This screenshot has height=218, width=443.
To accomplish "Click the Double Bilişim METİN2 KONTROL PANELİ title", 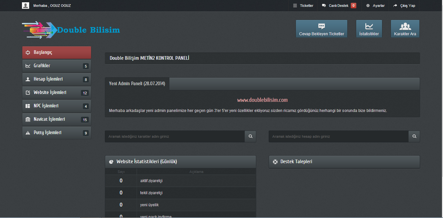I will coord(149,58).
